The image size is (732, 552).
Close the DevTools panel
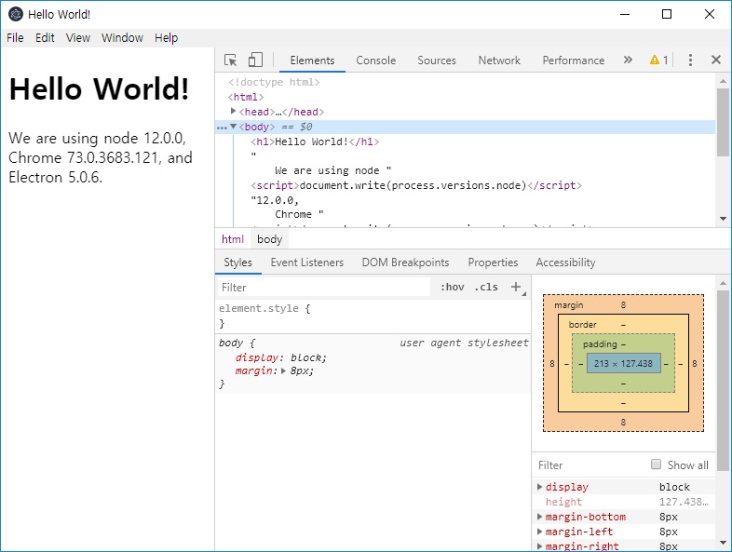[x=715, y=60]
